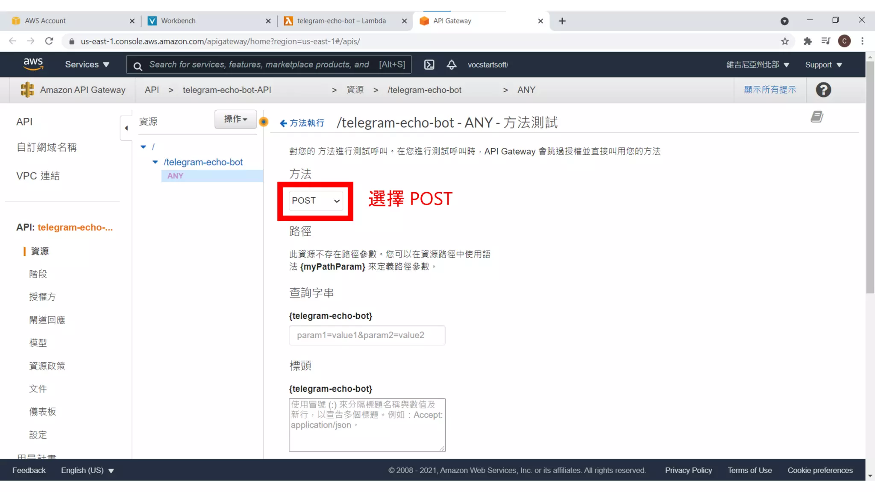Open 儀表板 in the API sidebar

[42, 411]
